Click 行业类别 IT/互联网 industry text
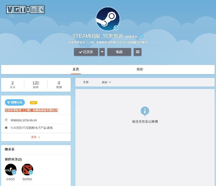 coord(32,128)
